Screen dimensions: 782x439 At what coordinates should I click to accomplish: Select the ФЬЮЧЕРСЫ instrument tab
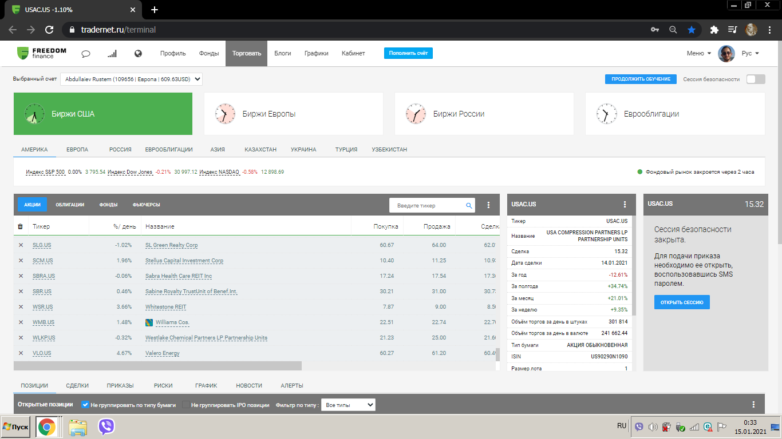point(146,205)
